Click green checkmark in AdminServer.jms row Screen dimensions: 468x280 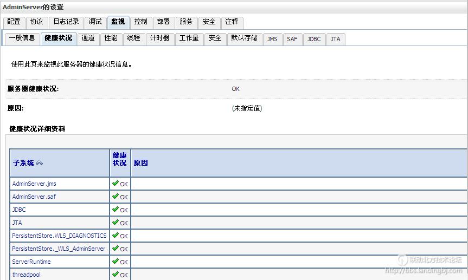click(116, 183)
